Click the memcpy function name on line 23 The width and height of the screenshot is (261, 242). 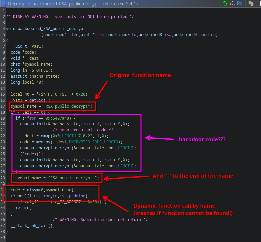43,142
